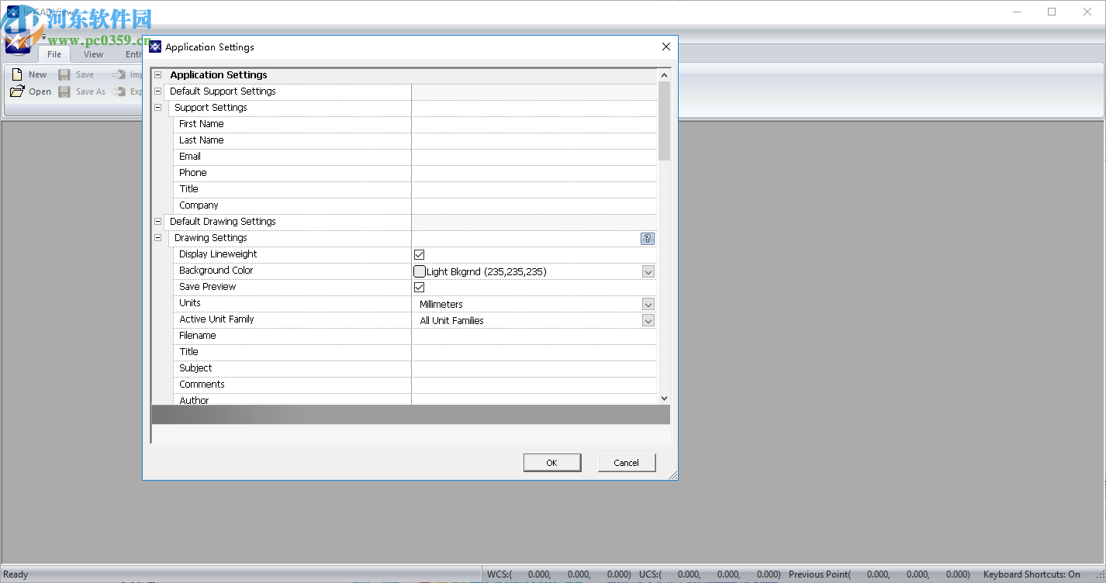Select the 'Display Lineweight' row label
This screenshot has width=1106, height=583.
pyautogui.click(x=218, y=254)
